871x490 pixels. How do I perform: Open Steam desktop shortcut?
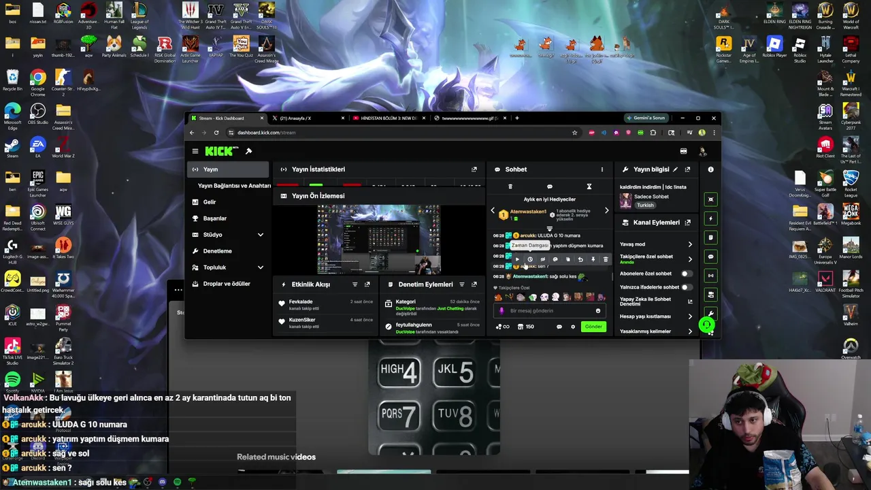[x=12, y=147]
